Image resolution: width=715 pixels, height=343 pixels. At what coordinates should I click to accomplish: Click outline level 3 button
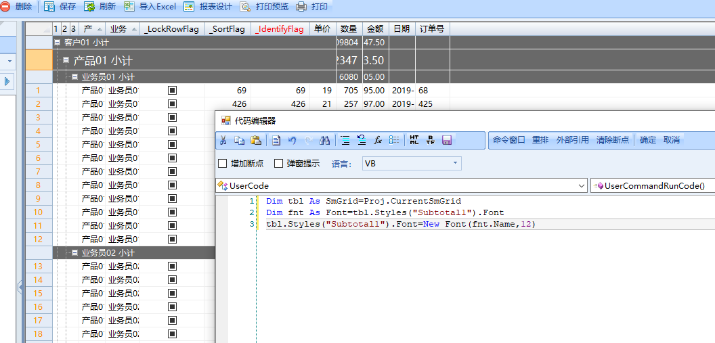point(74,29)
